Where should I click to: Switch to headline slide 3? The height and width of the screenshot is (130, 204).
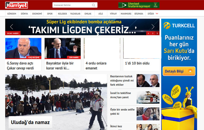point(157,34)
